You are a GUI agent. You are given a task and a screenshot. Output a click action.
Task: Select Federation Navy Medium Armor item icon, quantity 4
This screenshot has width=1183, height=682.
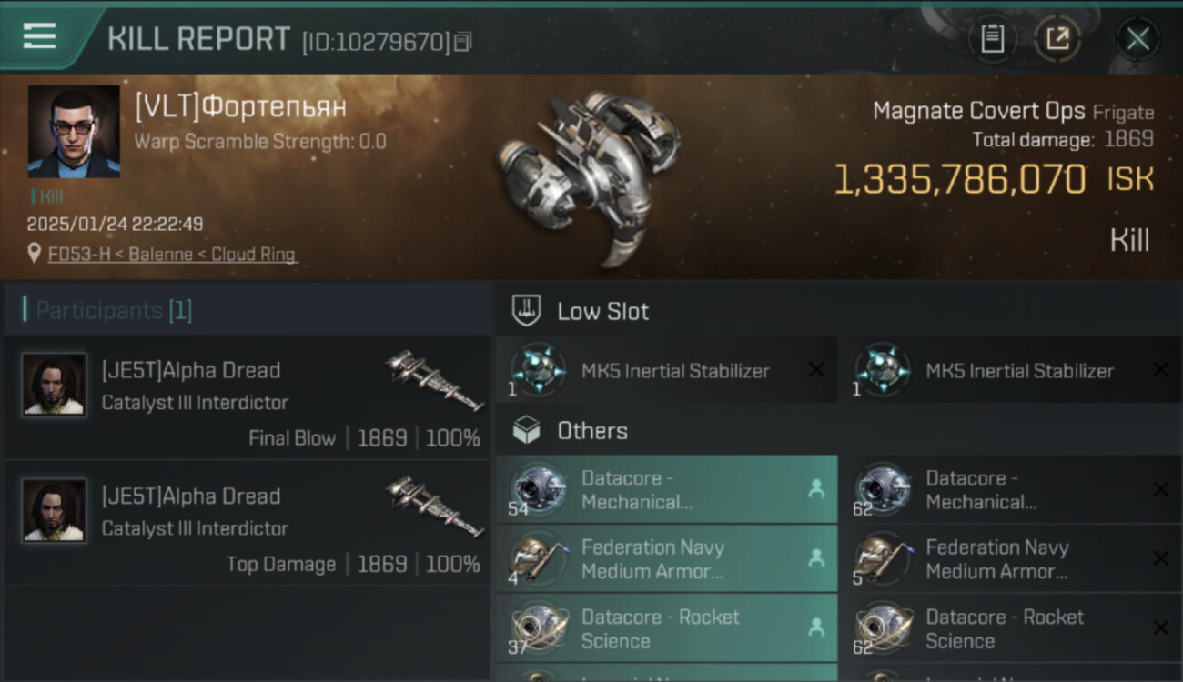538,558
